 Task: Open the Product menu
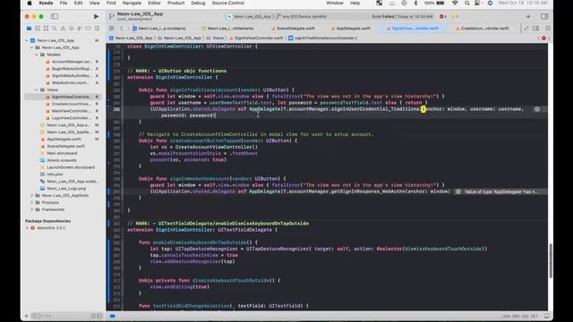coord(175,3)
